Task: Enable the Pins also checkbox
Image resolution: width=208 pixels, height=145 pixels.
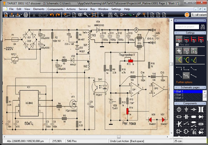Action: pyautogui.click(x=177, y=45)
